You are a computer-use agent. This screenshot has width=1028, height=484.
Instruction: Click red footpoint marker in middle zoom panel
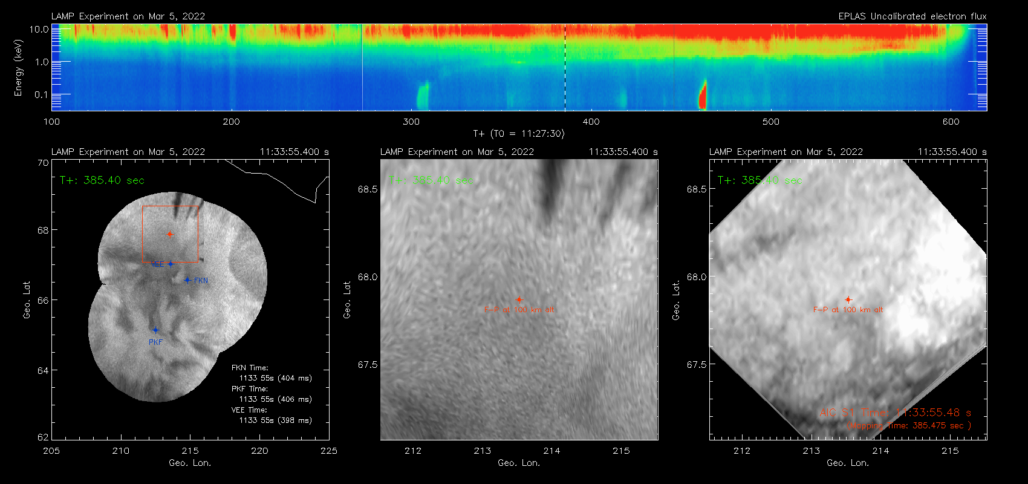tap(519, 299)
